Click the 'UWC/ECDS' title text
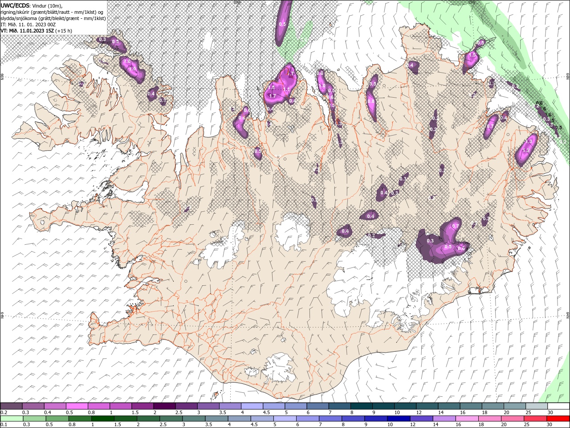The image size is (570, 428). click(15, 5)
